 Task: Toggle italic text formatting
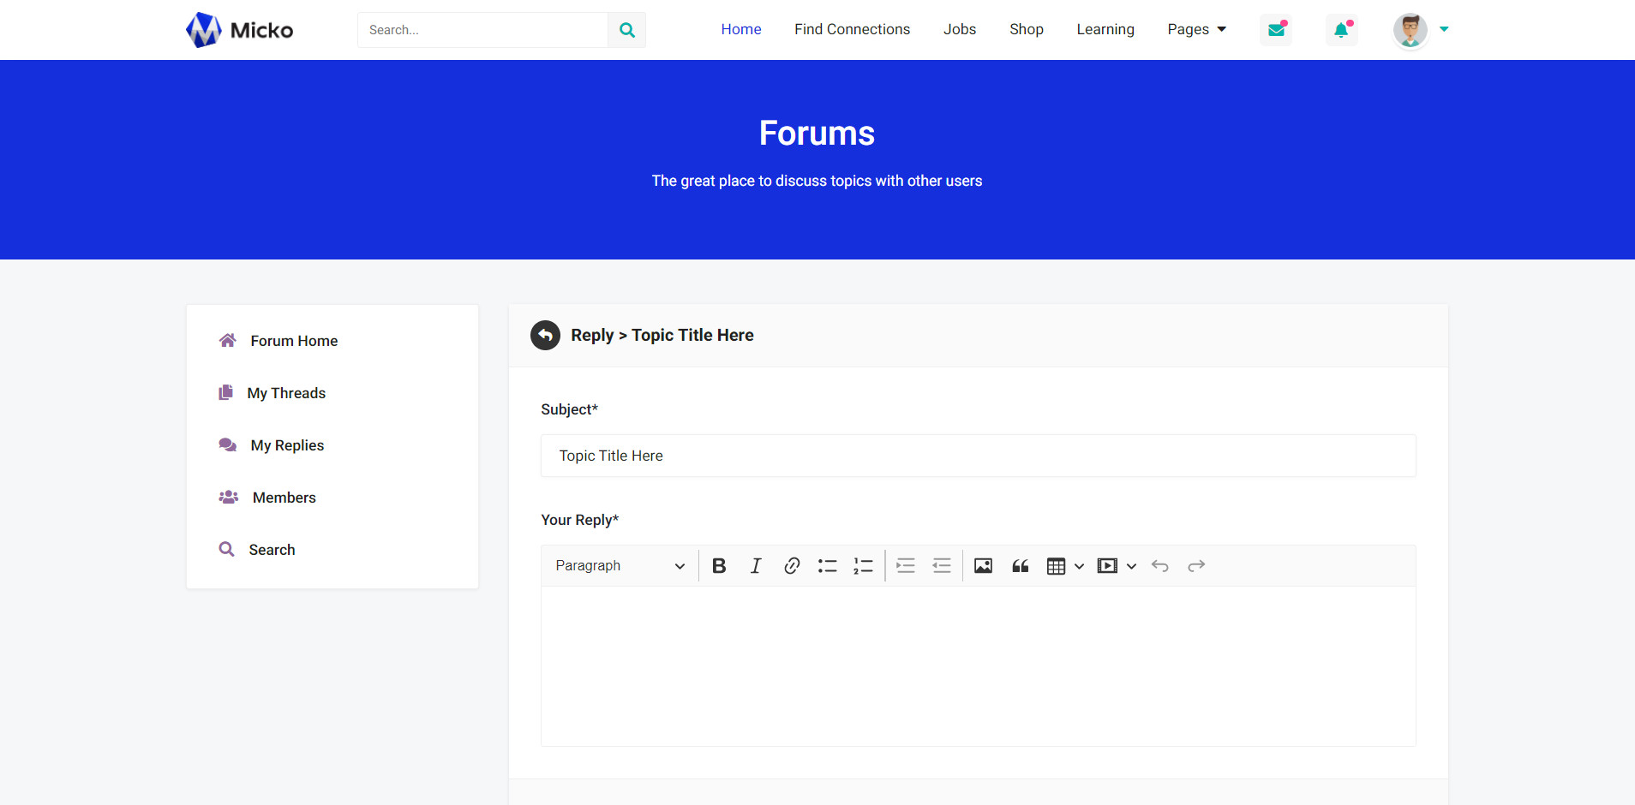[755, 566]
